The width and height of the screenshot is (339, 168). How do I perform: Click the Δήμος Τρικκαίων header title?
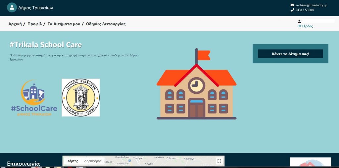35,8
